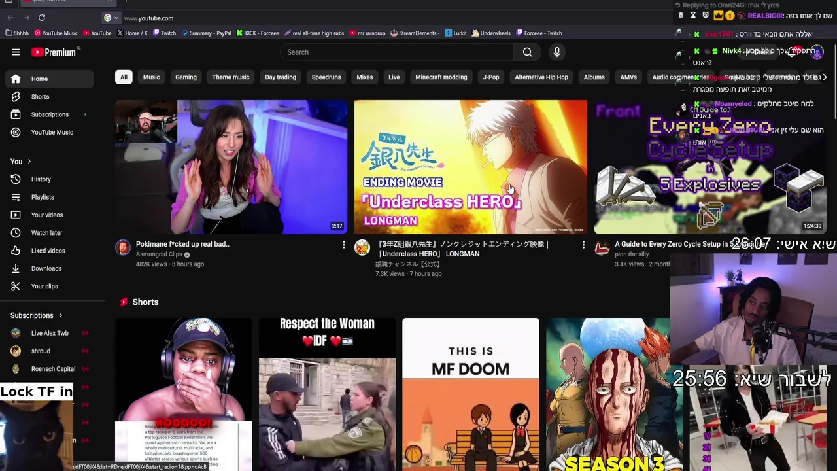Open the SEASON 3 anime short
This screenshot has width=837, height=471.
tap(608, 394)
